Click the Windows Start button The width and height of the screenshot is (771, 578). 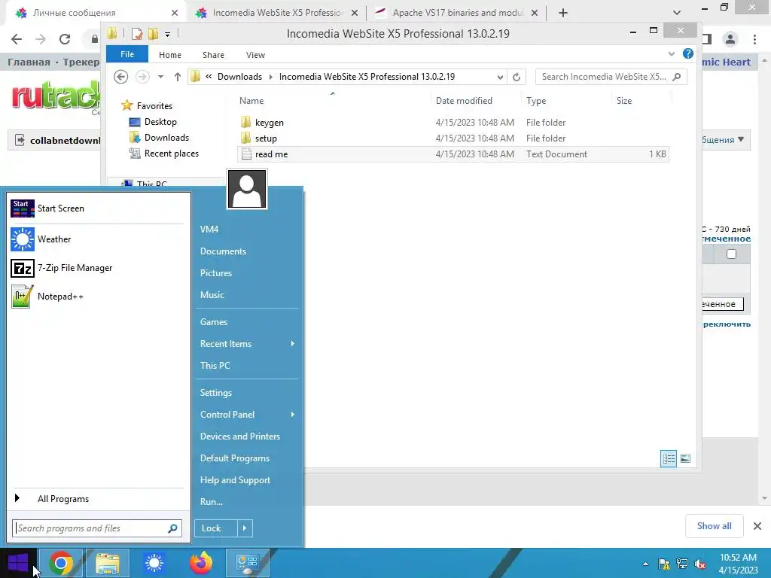tap(18, 563)
